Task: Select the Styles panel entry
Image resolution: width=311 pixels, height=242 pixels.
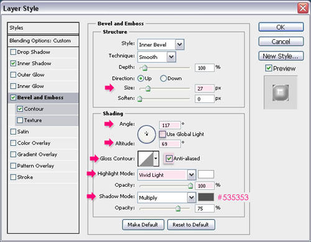Action: click(x=43, y=28)
